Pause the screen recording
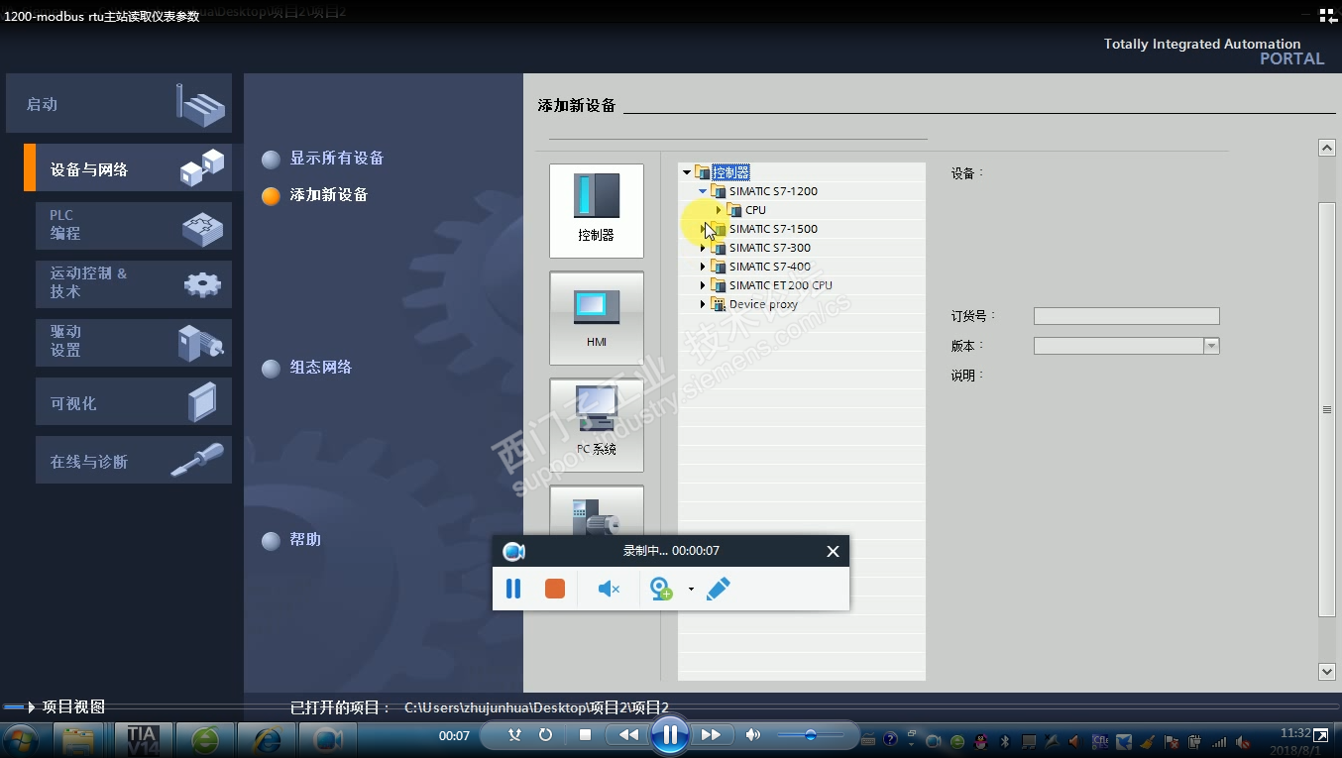1342x758 pixels. [513, 589]
